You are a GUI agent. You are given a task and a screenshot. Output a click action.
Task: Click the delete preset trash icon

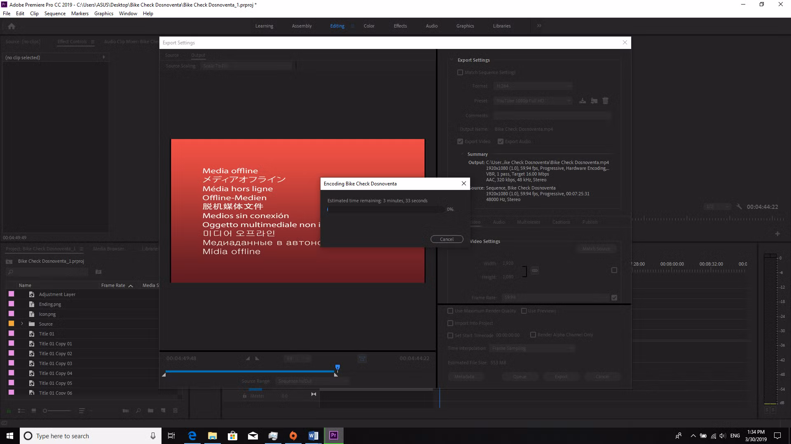pos(605,101)
